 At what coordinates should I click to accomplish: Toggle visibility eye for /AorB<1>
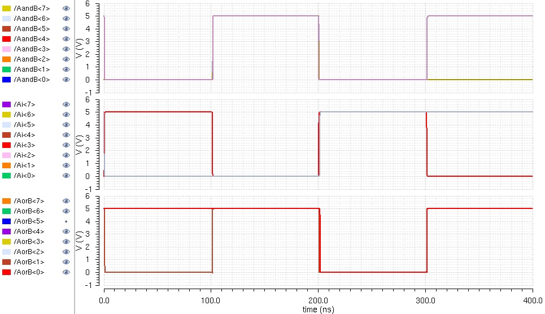click(x=66, y=262)
